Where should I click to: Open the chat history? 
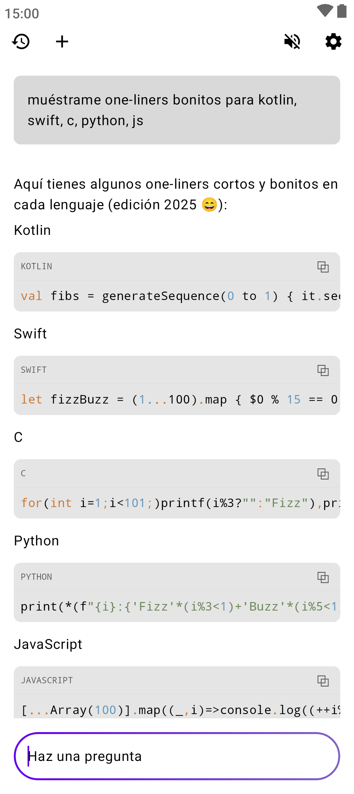pyautogui.click(x=21, y=42)
